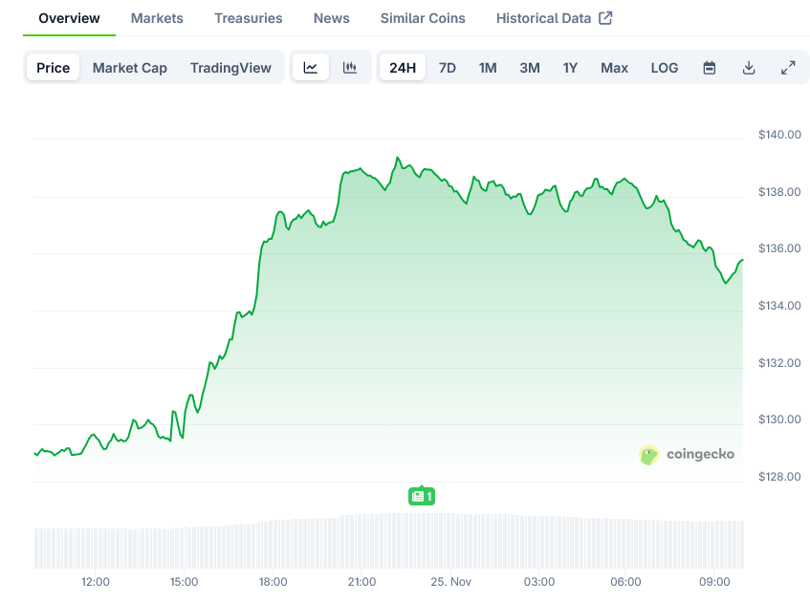This screenshot has width=810, height=601.
Task: Open the Historical Data external link
Action: tap(554, 18)
